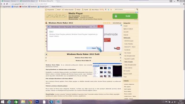Click the browser forward arrow

click(4, 4)
